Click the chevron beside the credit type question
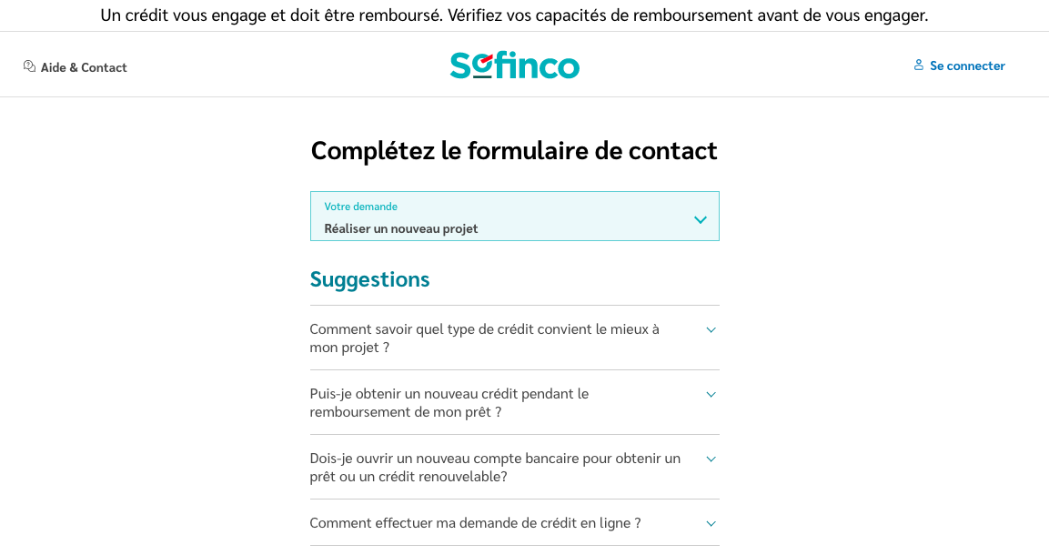The height and width of the screenshot is (555, 1049). pos(711,329)
